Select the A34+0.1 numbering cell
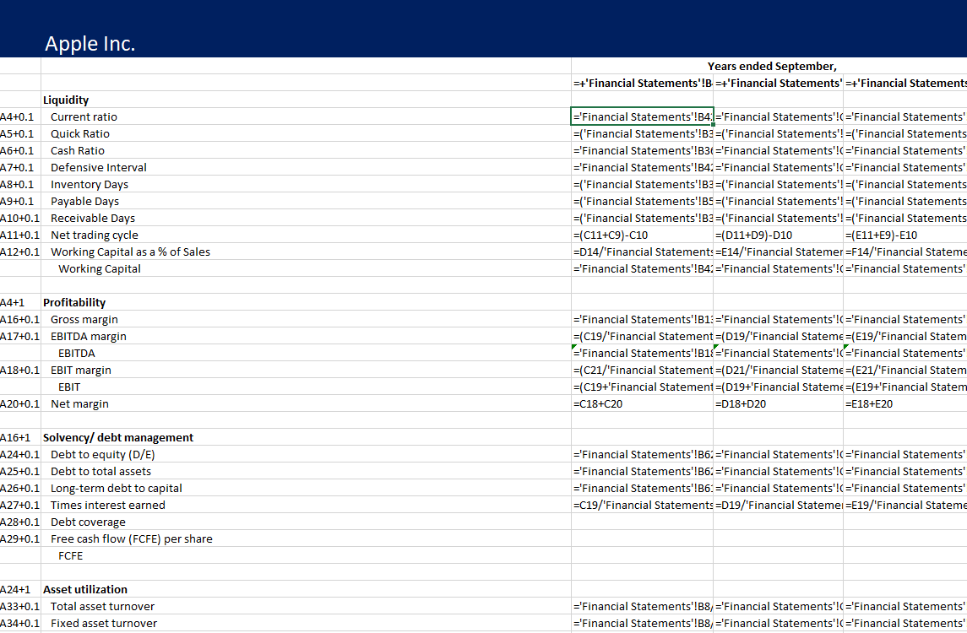The width and height of the screenshot is (967, 633). point(19,623)
